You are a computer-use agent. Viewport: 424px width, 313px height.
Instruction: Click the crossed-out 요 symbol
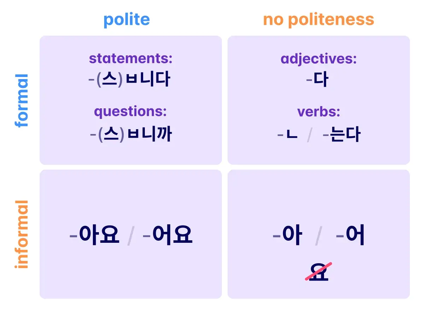319,271
